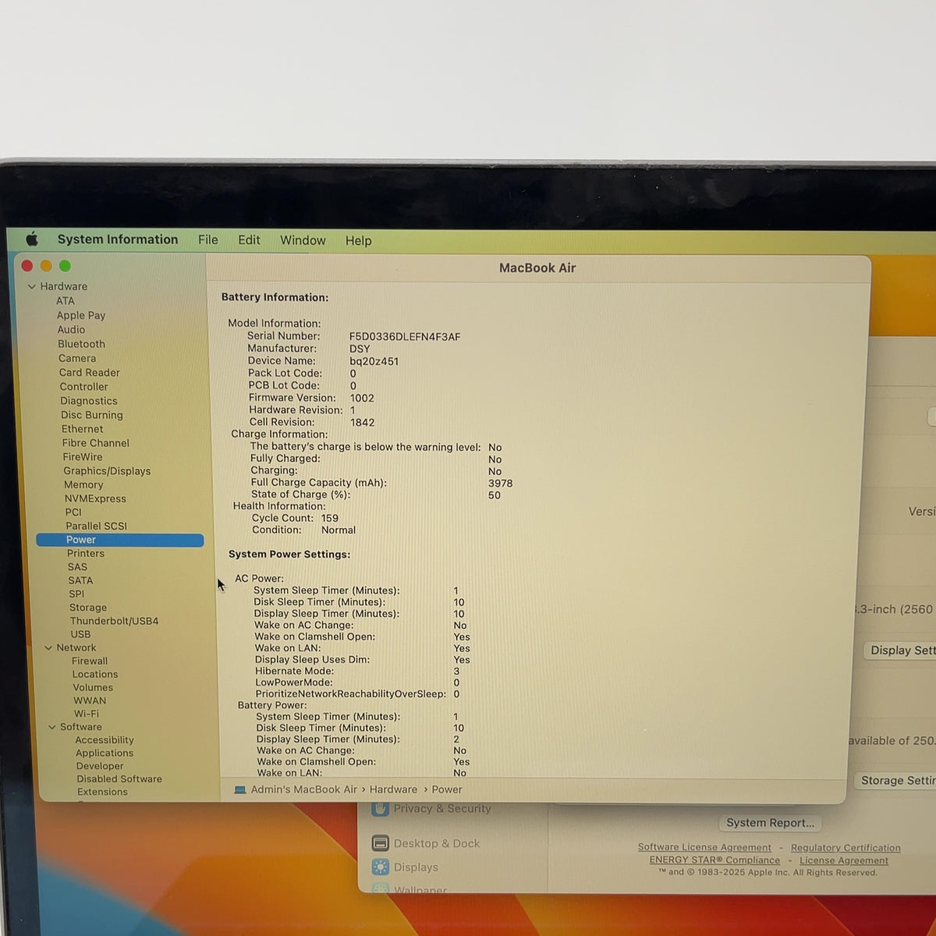
Task: Collapse the Hardware section in sidebar
Action: [x=31, y=286]
